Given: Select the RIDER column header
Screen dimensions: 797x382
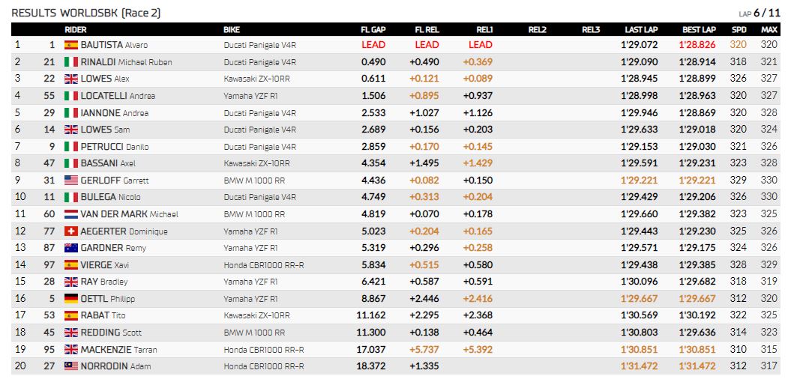Looking at the screenshot, I should 75,30.
